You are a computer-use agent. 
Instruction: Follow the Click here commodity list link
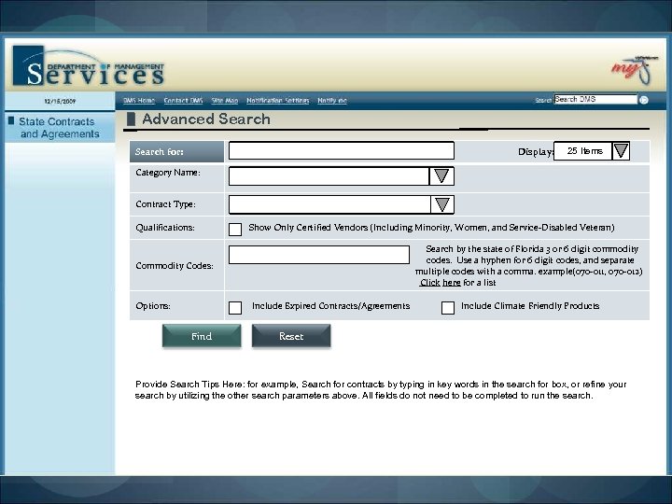click(441, 283)
